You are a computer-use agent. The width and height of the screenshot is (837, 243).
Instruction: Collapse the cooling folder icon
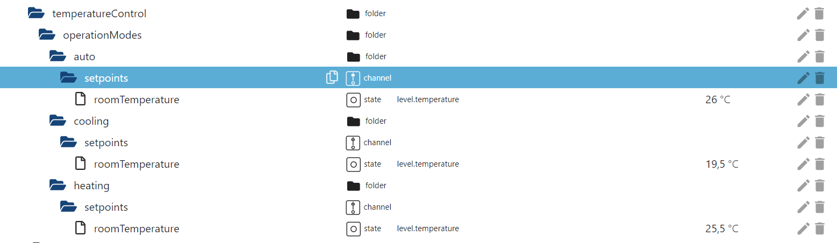(x=57, y=121)
